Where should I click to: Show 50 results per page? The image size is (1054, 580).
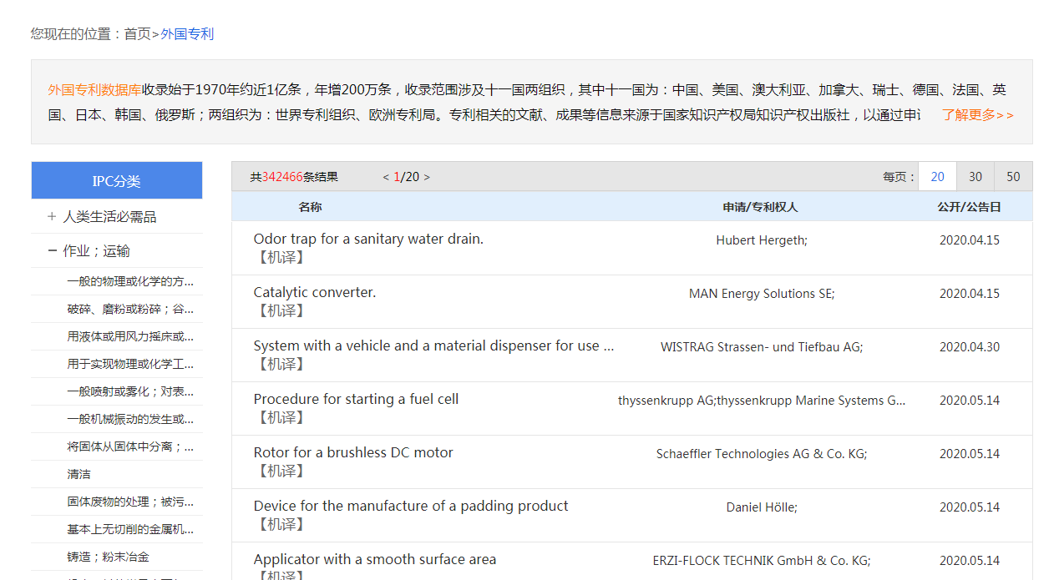1013,177
